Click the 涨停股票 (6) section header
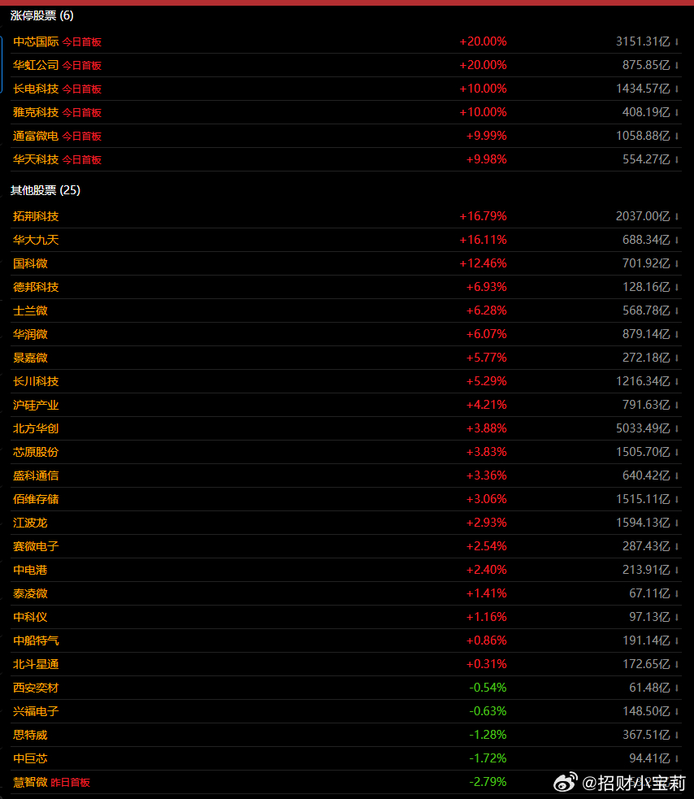The height and width of the screenshot is (799, 694). coord(41,15)
